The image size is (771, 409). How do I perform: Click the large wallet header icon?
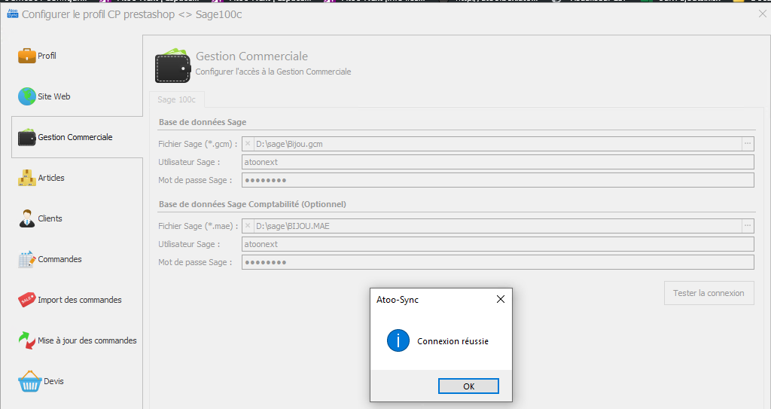172,66
